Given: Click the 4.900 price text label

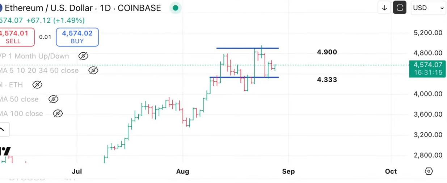Looking at the screenshot, I should tap(327, 52).
